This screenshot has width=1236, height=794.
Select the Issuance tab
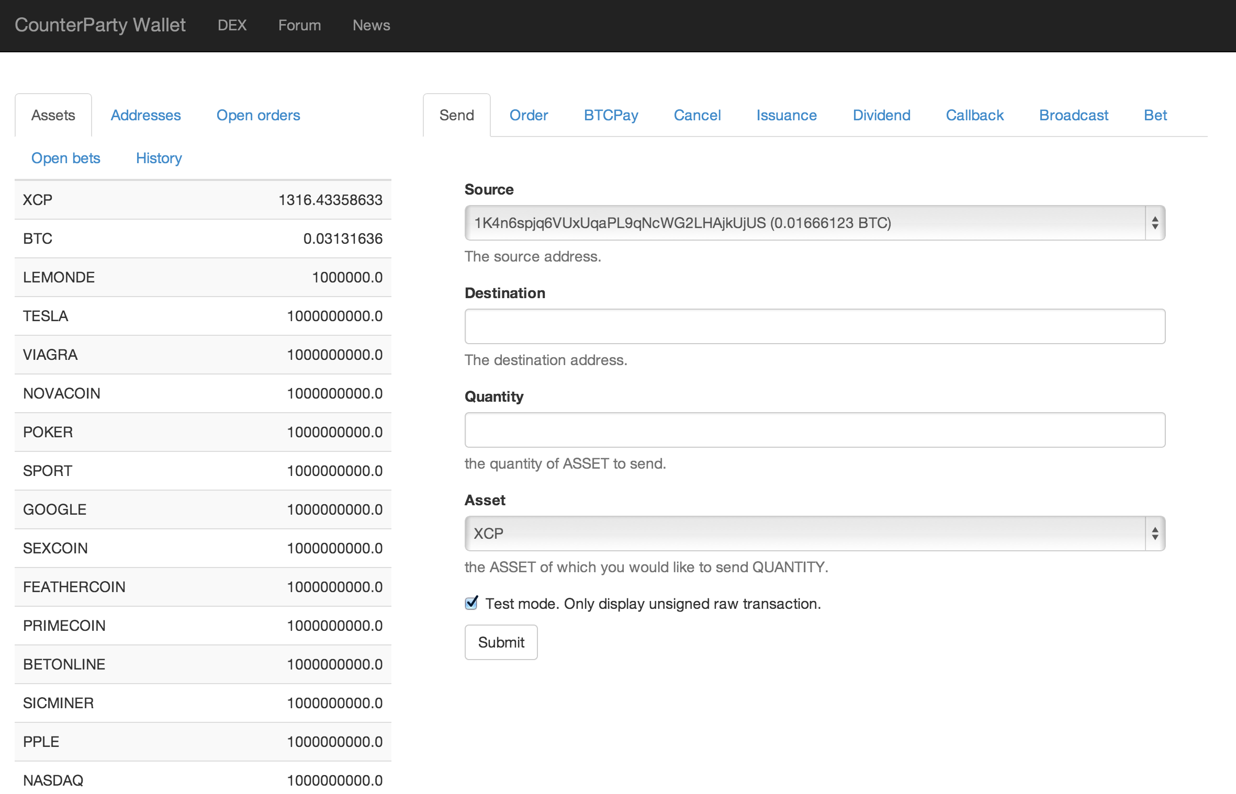click(786, 115)
